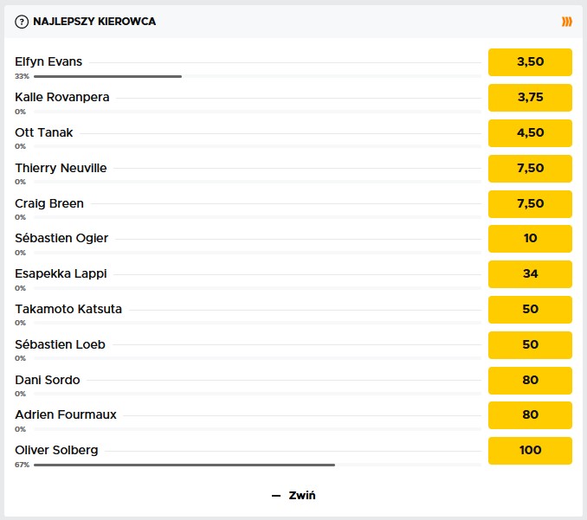587x520 pixels.
Task: Pick Ott Tanak odds 4,50
Action: 530,133
